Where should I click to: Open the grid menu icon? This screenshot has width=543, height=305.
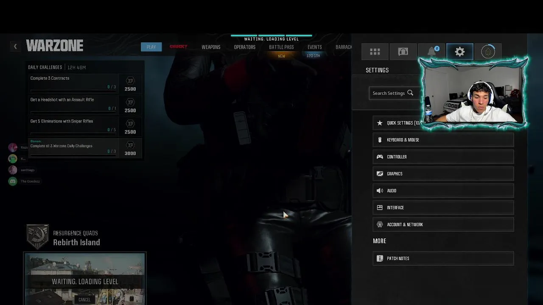[x=375, y=52]
